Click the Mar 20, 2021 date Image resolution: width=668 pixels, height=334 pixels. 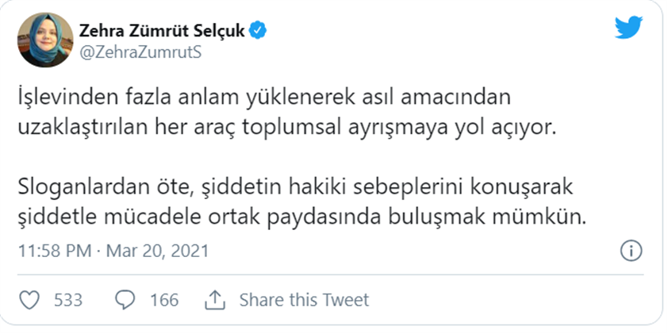pyautogui.click(x=159, y=251)
